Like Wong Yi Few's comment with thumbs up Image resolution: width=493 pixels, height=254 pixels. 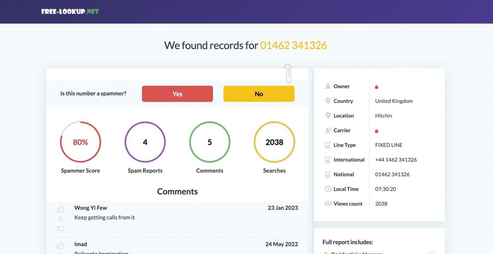tap(60, 209)
